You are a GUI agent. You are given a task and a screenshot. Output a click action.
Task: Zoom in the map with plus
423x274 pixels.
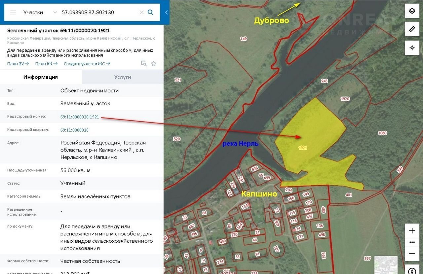pos(412,231)
